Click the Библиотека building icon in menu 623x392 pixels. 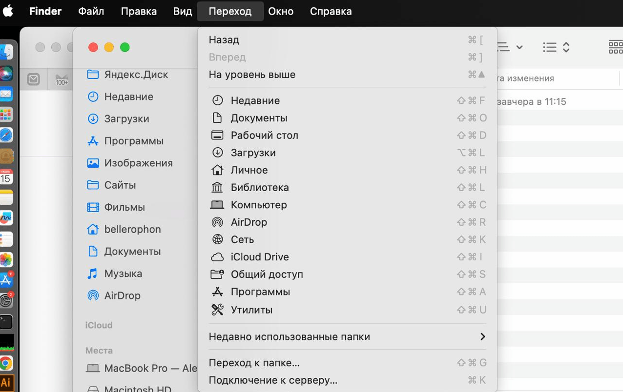click(217, 187)
